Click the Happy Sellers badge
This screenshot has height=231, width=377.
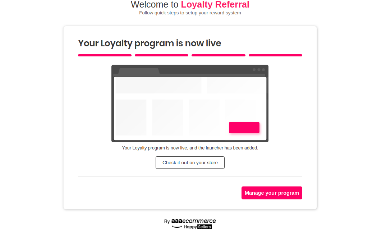point(198,227)
